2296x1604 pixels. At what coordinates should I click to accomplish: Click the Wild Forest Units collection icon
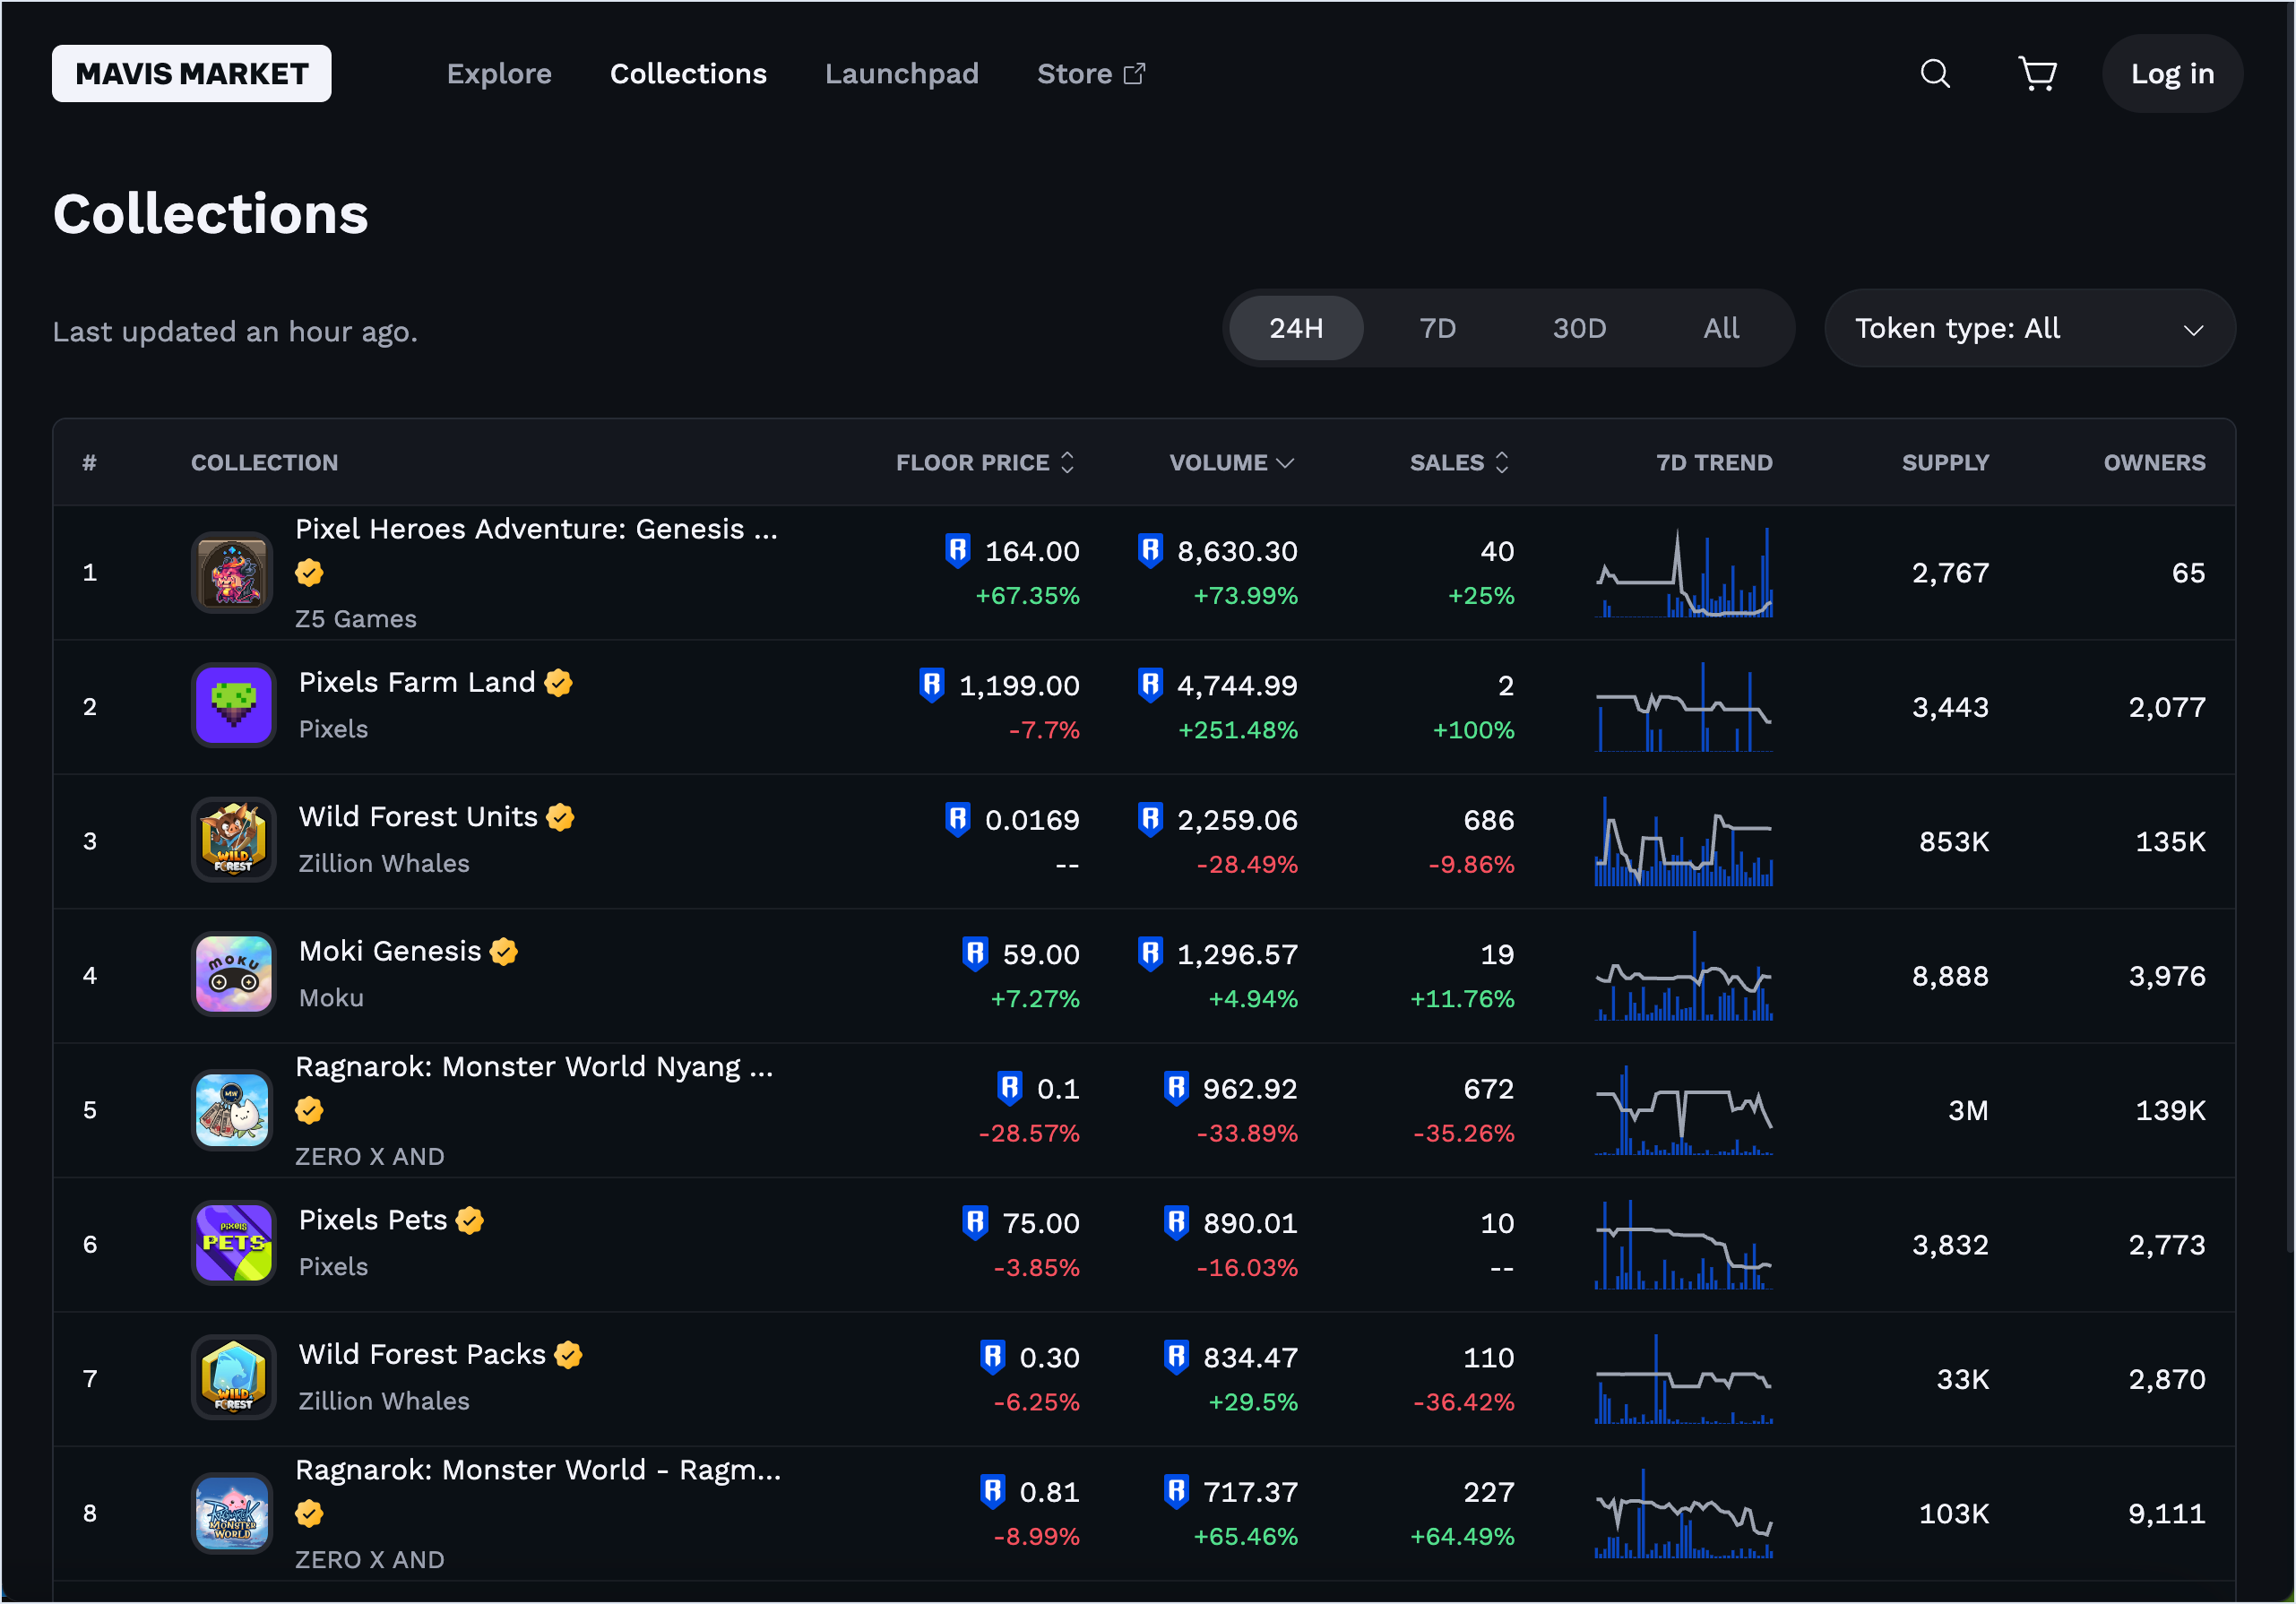pyautogui.click(x=232, y=840)
